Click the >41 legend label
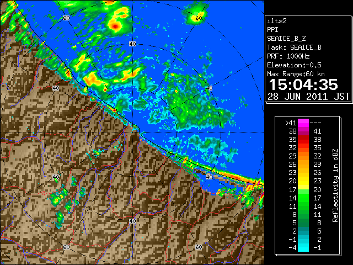Image resolution: width=353 pixels, height=265 pixels. (291, 123)
